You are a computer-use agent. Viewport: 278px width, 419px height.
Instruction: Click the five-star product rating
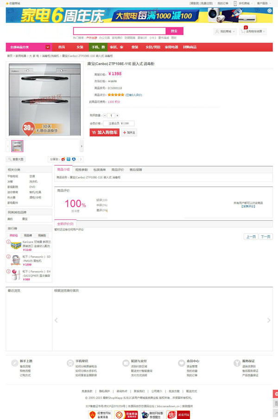point(116,95)
